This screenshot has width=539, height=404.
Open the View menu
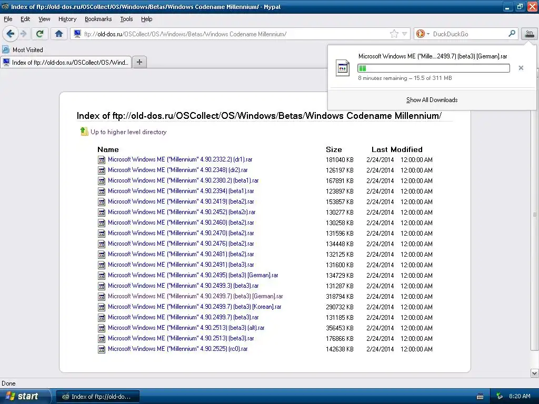point(44,19)
